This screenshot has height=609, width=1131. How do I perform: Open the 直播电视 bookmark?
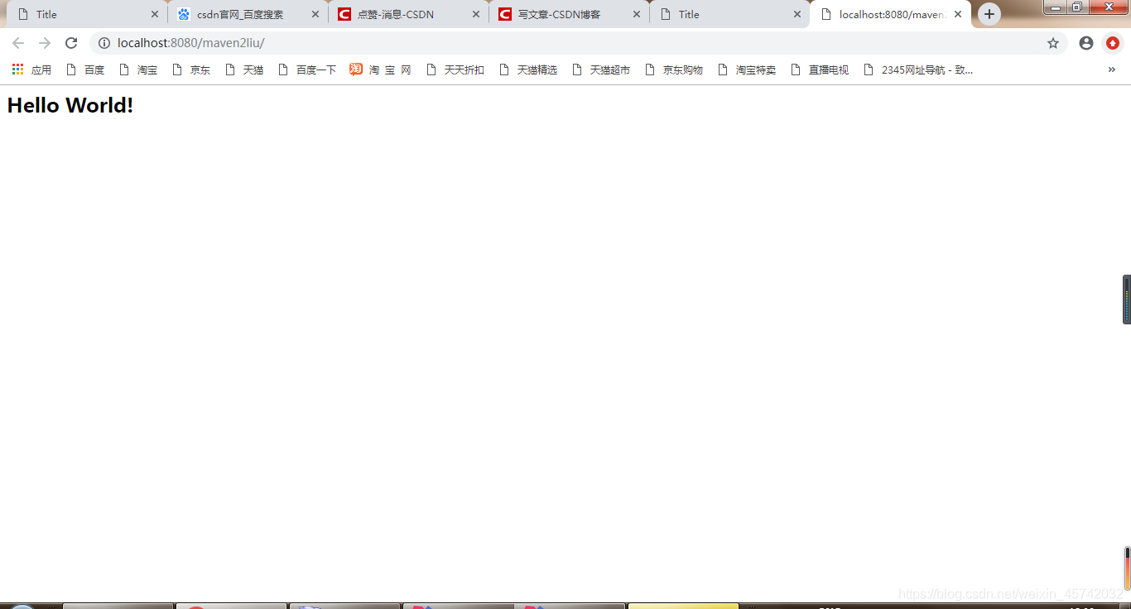coord(820,70)
